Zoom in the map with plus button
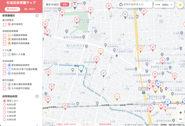This screenshot has height=126, width=185. (180, 112)
